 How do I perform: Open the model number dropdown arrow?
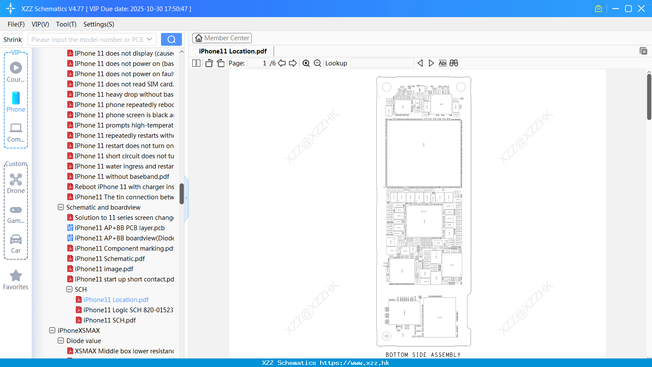(x=149, y=39)
